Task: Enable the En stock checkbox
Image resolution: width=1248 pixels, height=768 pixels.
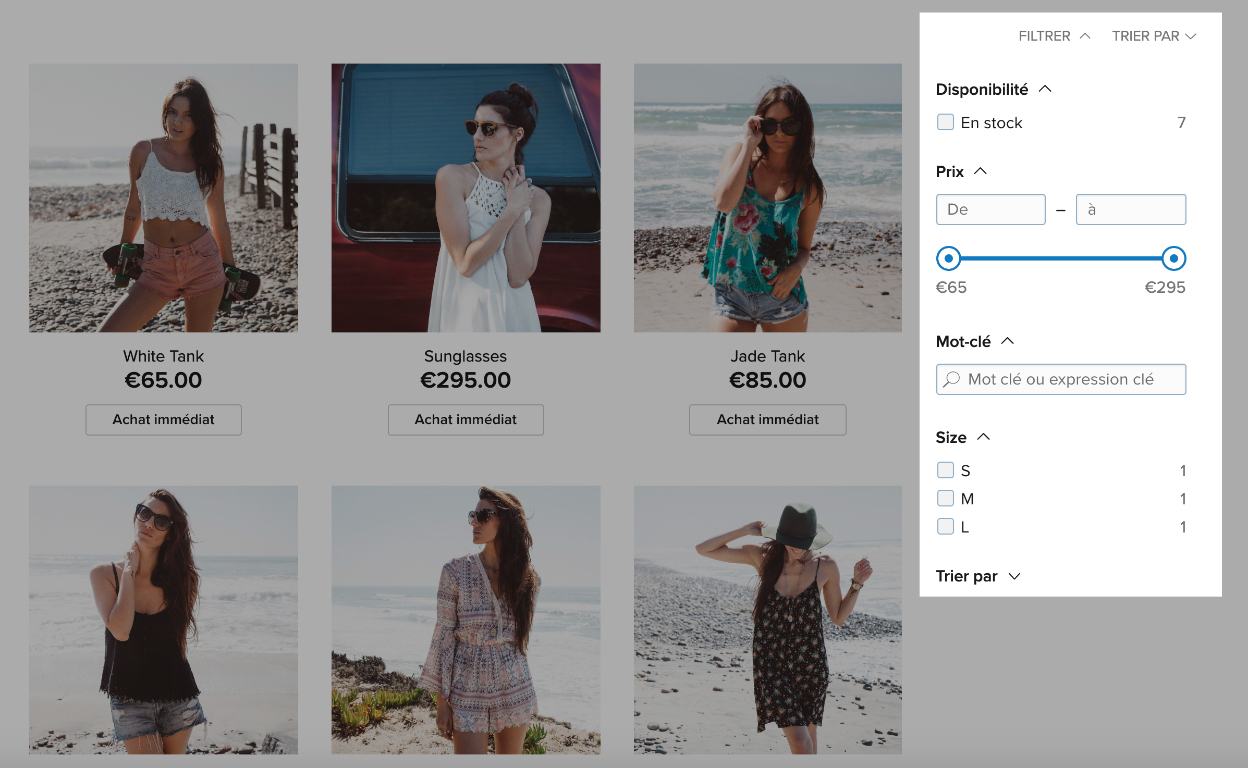Action: pyautogui.click(x=945, y=122)
